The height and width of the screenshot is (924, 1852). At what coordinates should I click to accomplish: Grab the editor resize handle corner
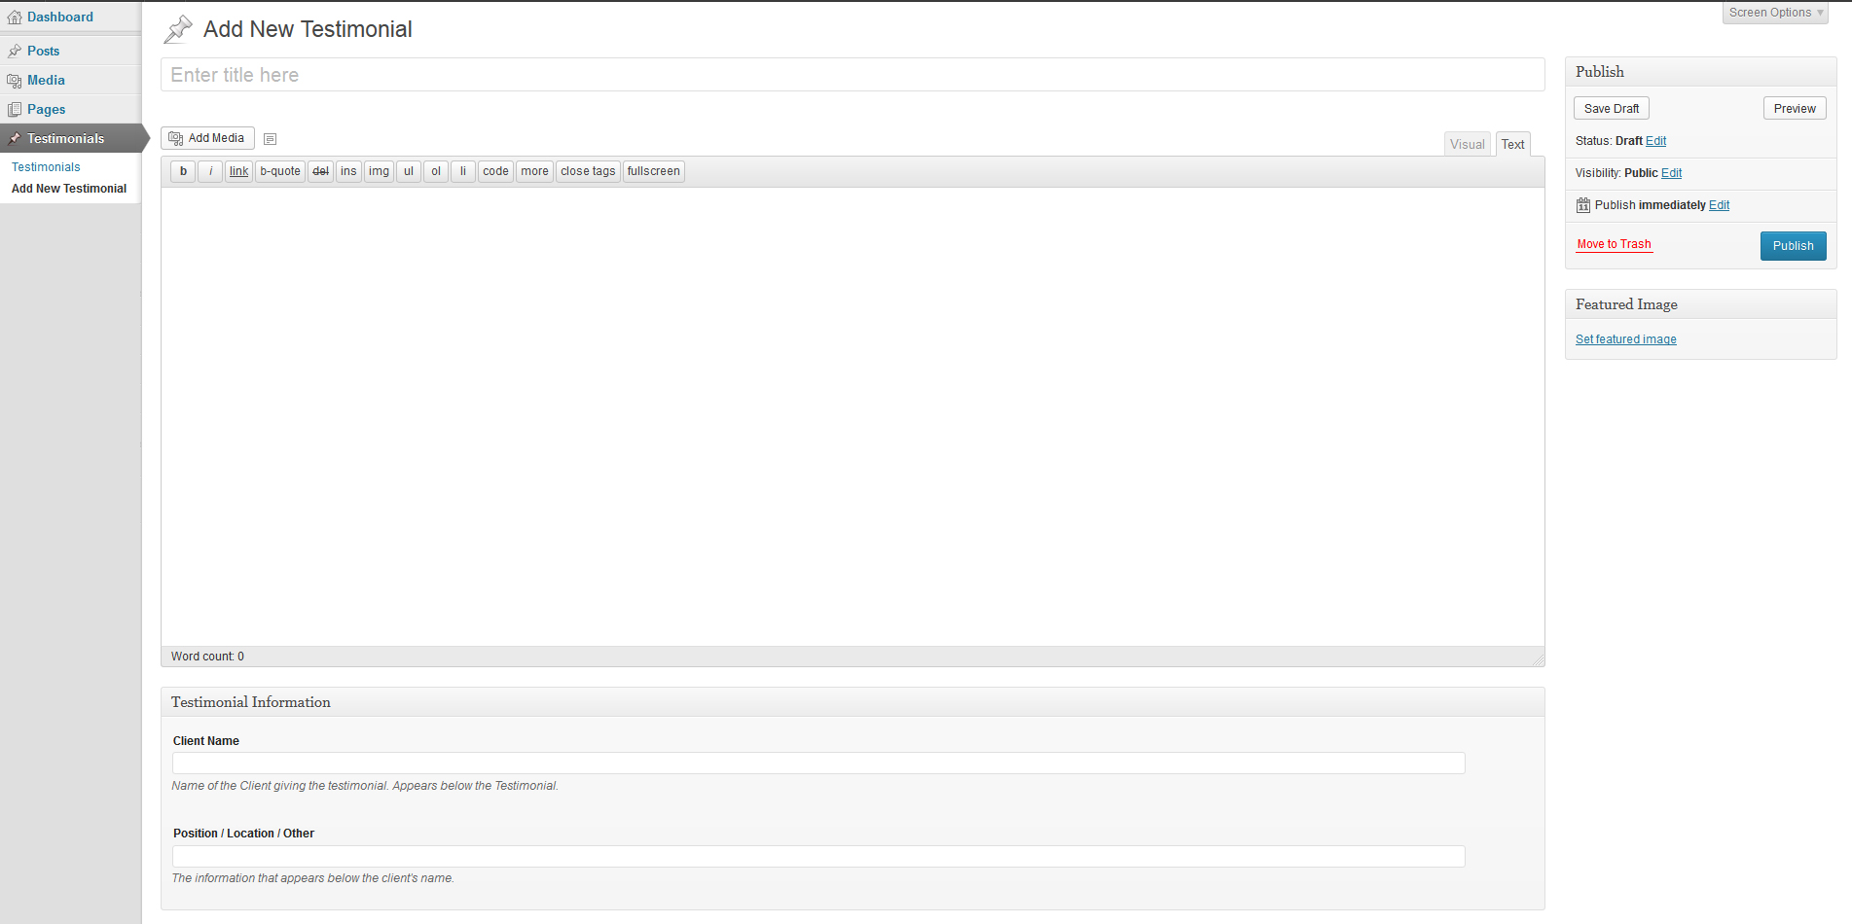click(1539, 660)
